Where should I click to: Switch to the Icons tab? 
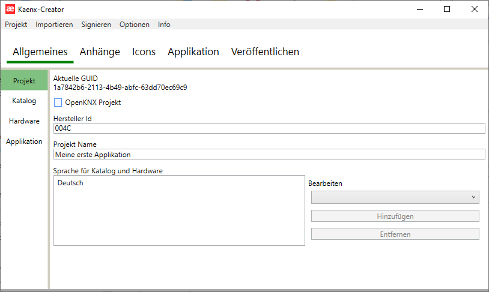tap(144, 52)
